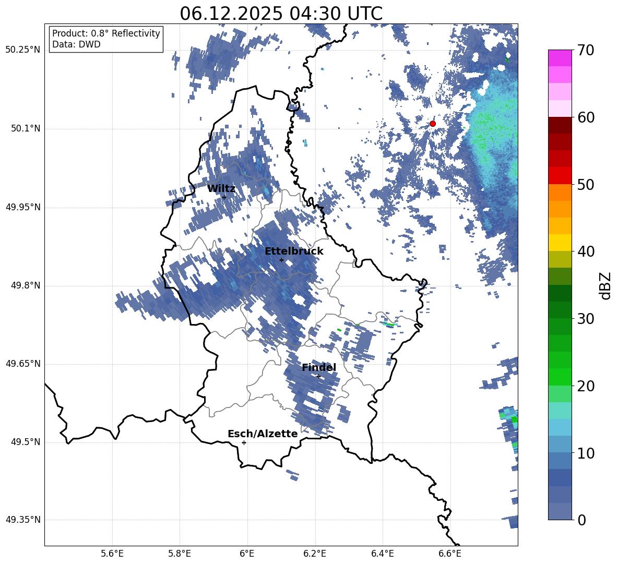
Task: Click the 6.2°E longitude label
Action: [x=315, y=554]
